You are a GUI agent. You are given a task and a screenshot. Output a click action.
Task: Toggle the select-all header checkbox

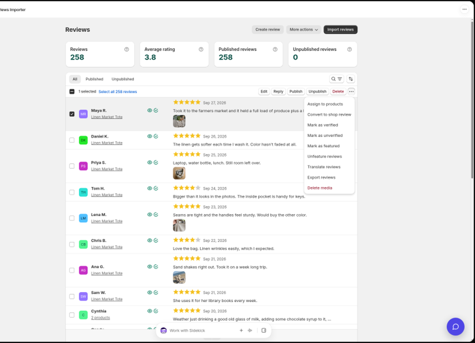coord(72,92)
